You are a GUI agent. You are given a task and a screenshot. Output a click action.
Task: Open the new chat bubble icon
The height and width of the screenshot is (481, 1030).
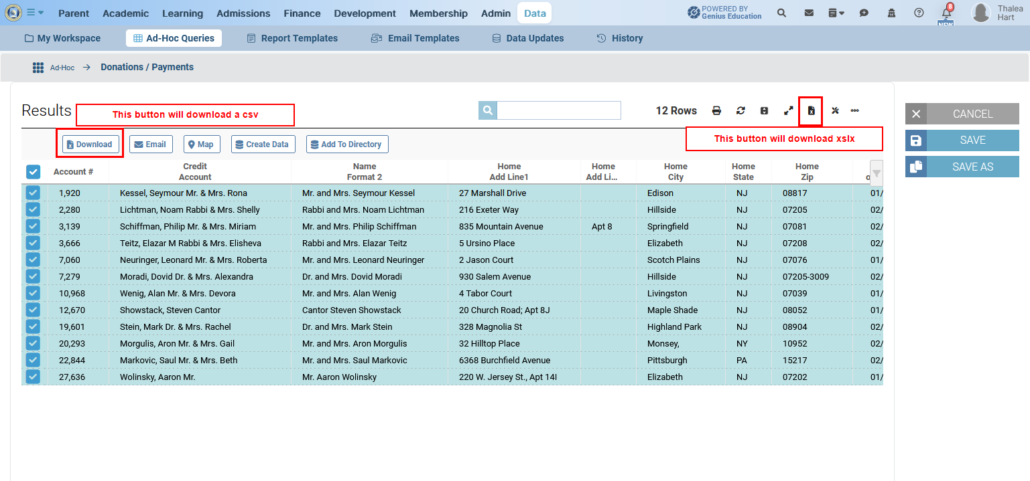[864, 13]
